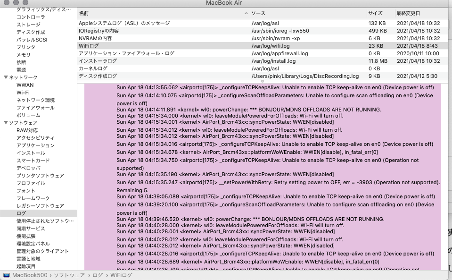Go to MacBook500 in path bar

tap(30, 275)
